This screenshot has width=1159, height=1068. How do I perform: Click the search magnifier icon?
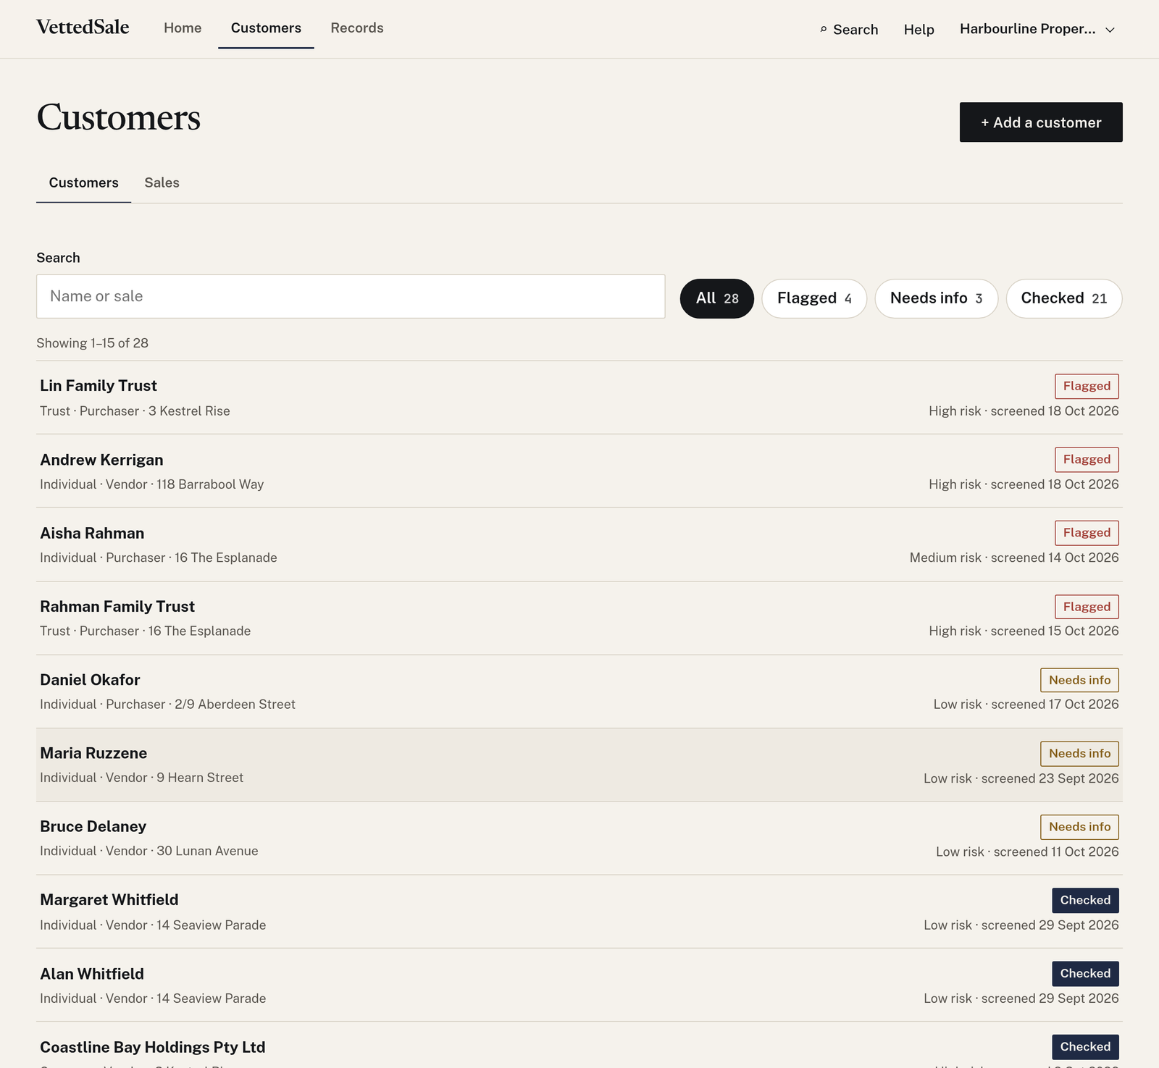[824, 30]
